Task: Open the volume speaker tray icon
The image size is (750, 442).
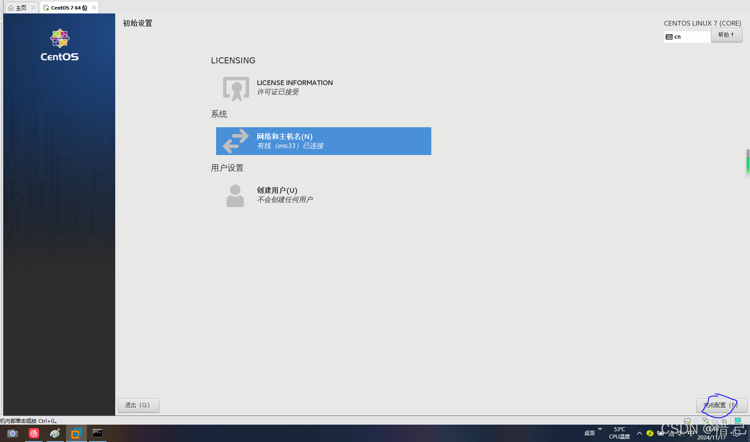Action: tap(681, 433)
